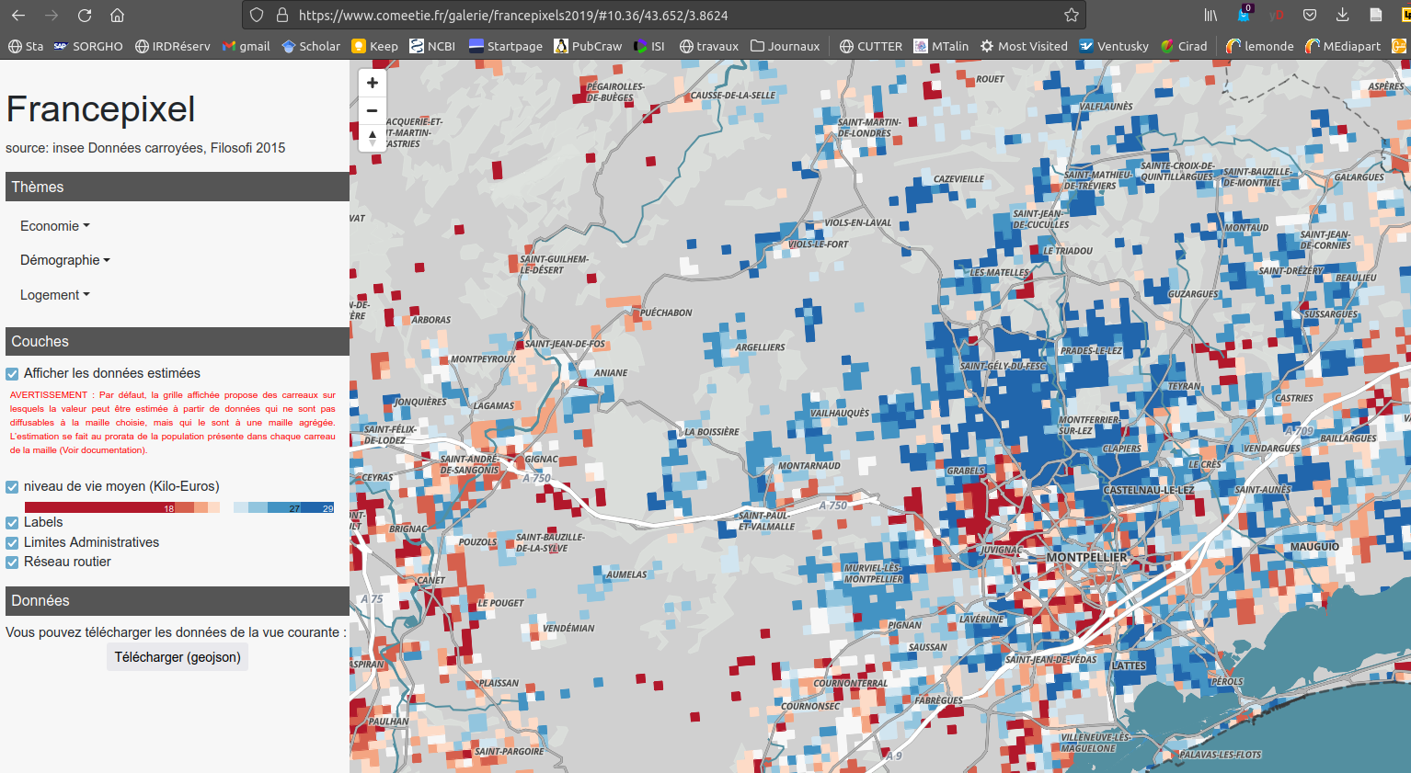Open the Démographie dropdown
1411x773 pixels.
coord(64,260)
